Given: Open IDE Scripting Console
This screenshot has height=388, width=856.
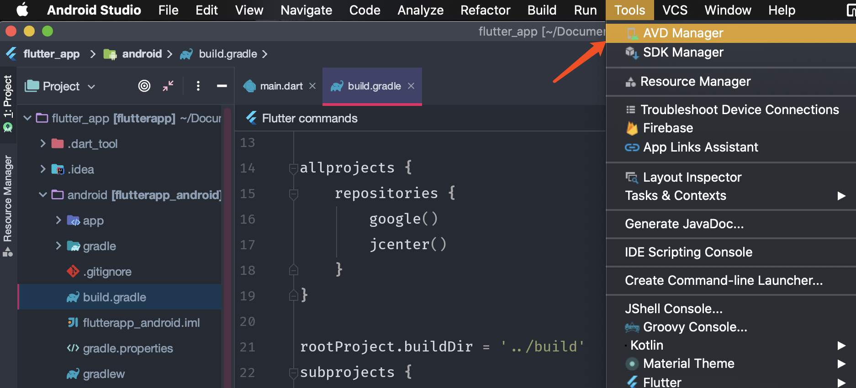Looking at the screenshot, I should coord(731,252).
